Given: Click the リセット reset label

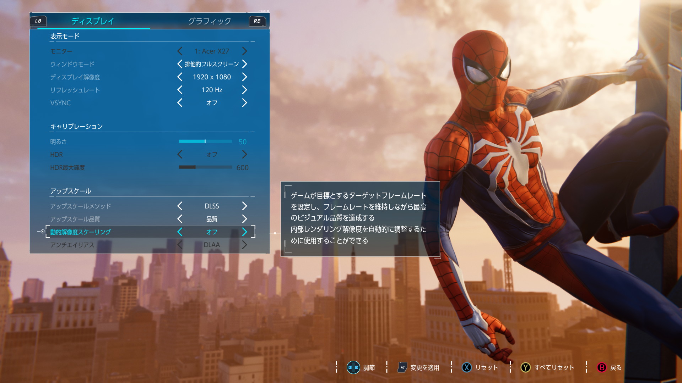Looking at the screenshot, I should 487,368.
